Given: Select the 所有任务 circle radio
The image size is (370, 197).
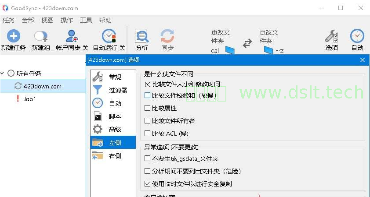Looking at the screenshot, I should 11,74.
